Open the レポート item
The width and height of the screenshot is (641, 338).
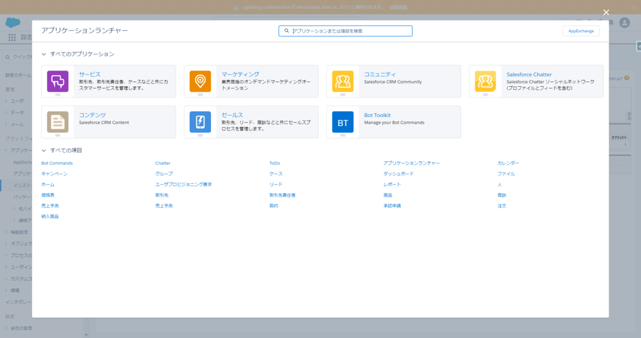pos(392,184)
